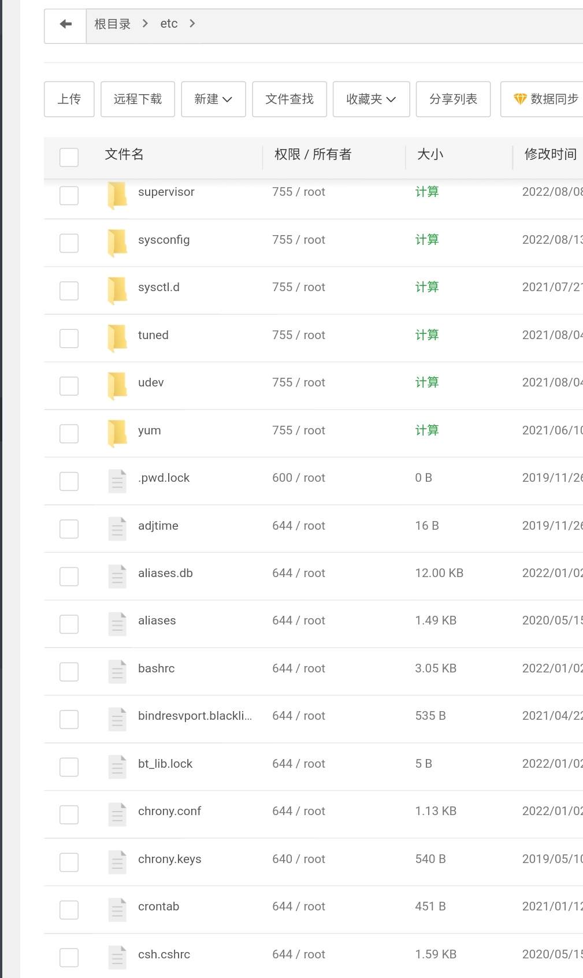The image size is (583, 978).
Task: Click the chrony.keys file name
Action: pyautogui.click(x=170, y=859)
